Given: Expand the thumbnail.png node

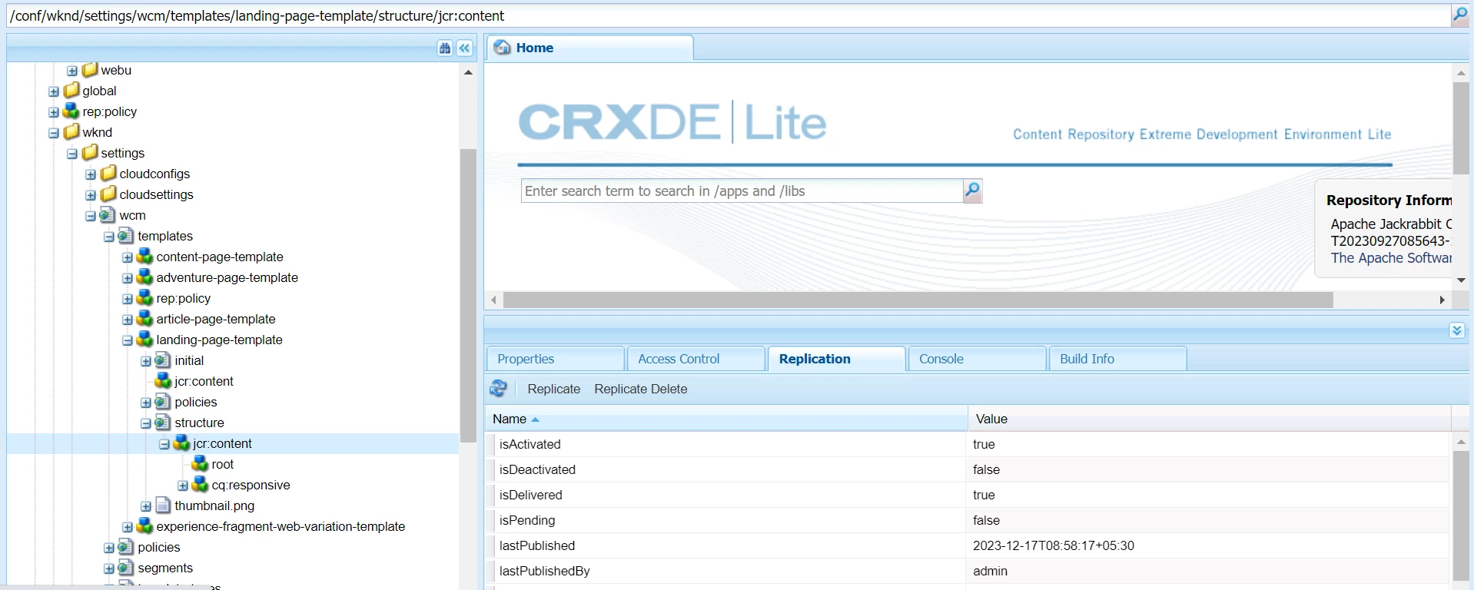Looking at the screenshot, I should (146, 506).
